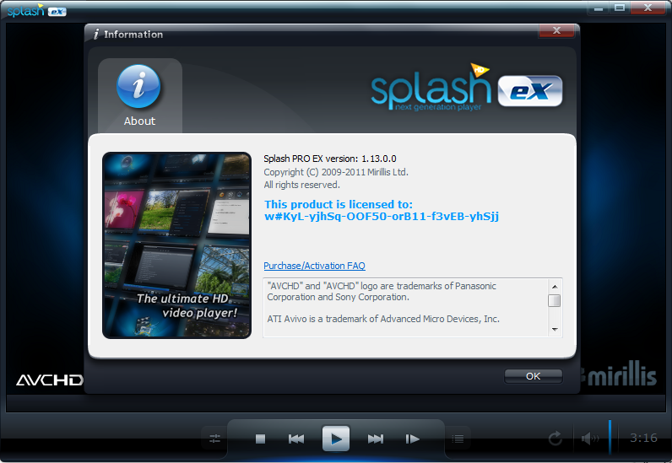Viewport: 672px width, 463px height.
Task: Click the frame step forward button
Action: pos(412,439)
